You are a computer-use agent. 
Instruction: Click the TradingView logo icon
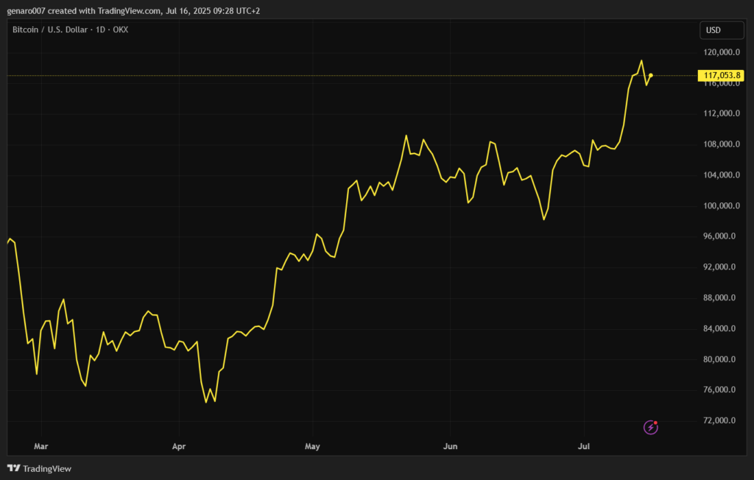tap(14, 468)
